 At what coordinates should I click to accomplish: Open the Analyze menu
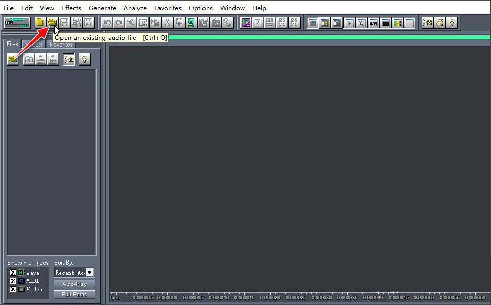point(135,8)
